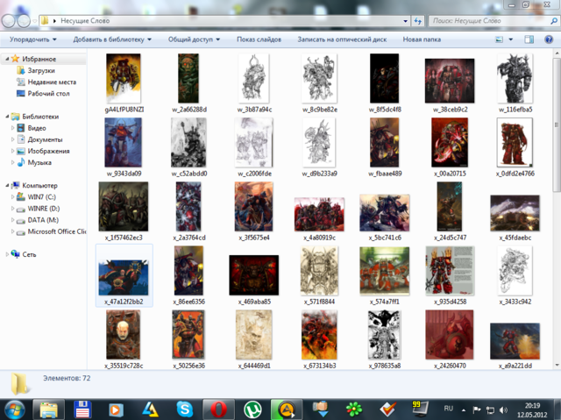Viewport: 561px width, 420px height.
Task: Open uTorrent from the taskbar
Action: [x=252, y=409]
